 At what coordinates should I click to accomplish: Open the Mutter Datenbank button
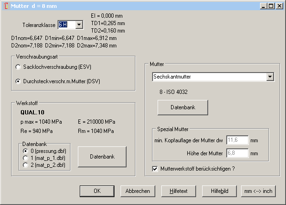point(183,107)
